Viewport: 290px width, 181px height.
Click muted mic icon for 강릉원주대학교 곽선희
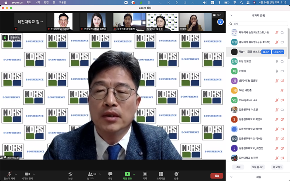coord(277,119)
